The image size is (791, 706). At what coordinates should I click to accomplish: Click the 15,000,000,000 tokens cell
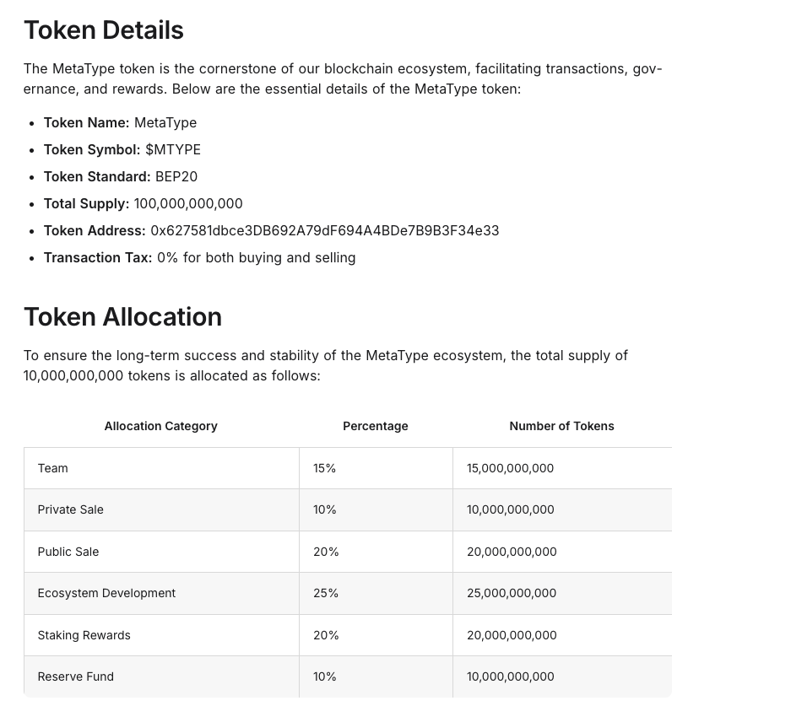point(510,468)
